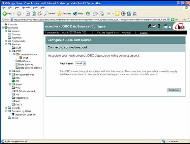
Task: Click the Edit page toolbar icon
Action: click(109, 14)
